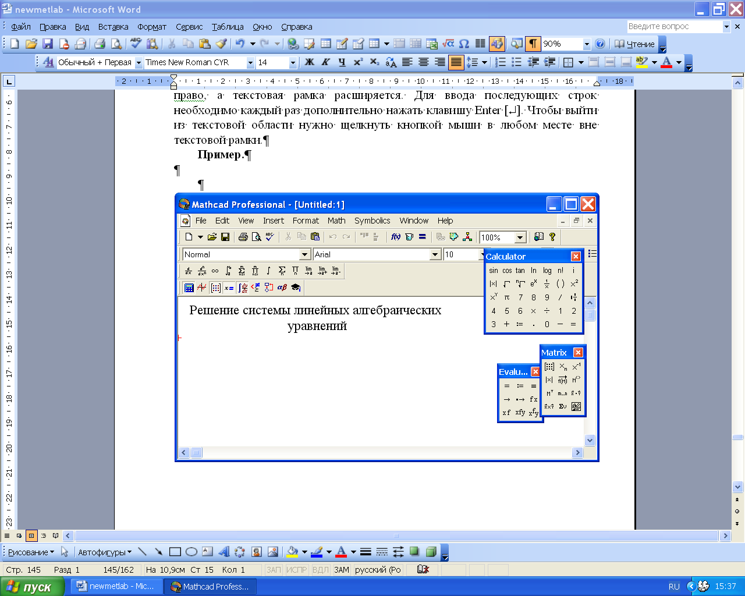Open the Справка menu
745x596 pixels.
[297, 27]
